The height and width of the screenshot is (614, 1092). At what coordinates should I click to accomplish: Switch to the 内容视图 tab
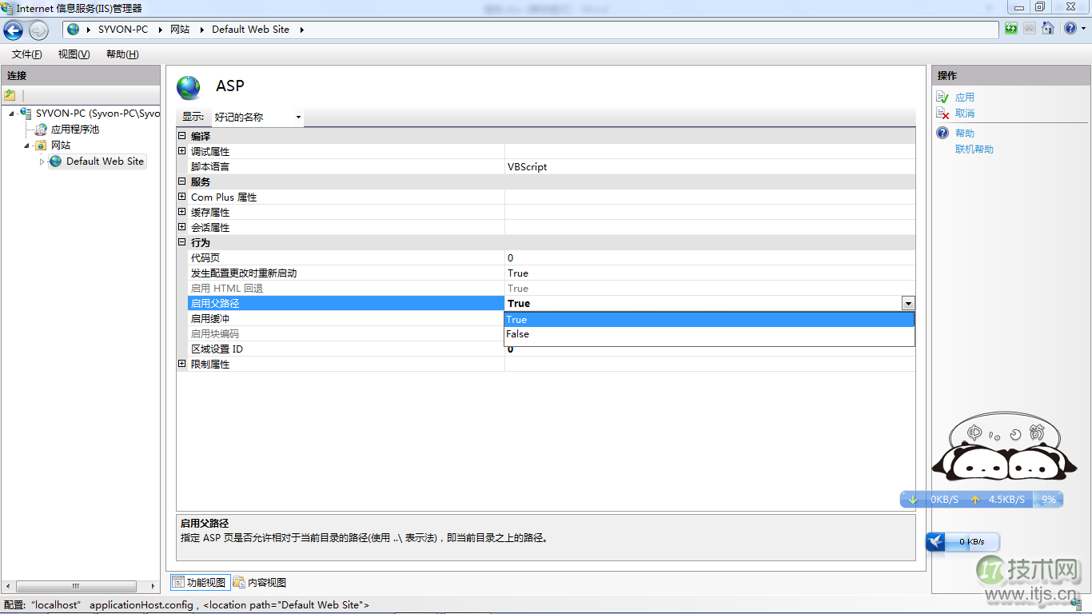[x=260, y=583]
